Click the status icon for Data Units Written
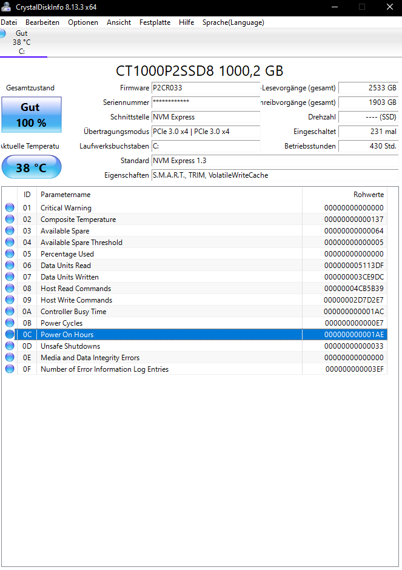 (10, 277)
